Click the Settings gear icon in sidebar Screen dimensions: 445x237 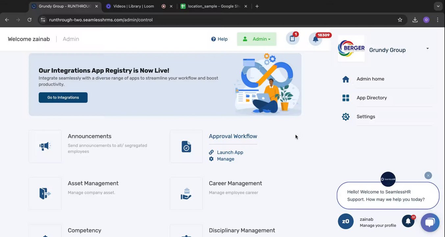tap(346, 117)
